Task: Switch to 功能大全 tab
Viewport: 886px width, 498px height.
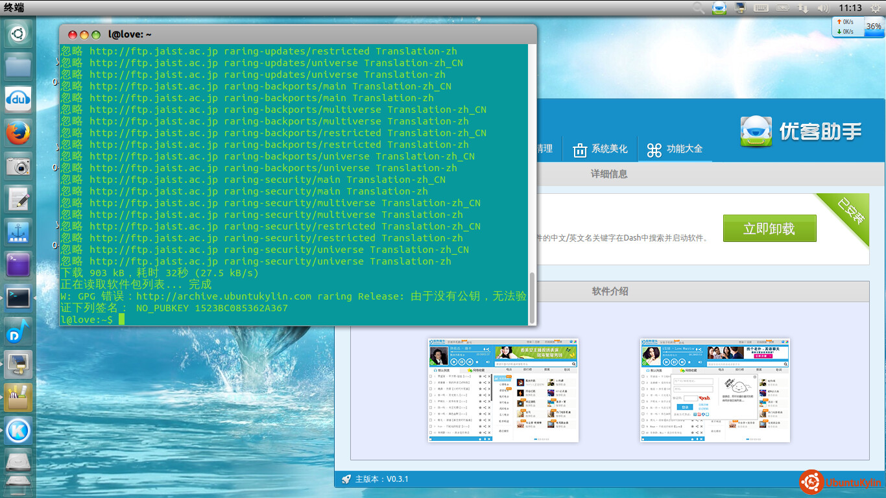Action: pyautogui.click(x=675, y=149)
